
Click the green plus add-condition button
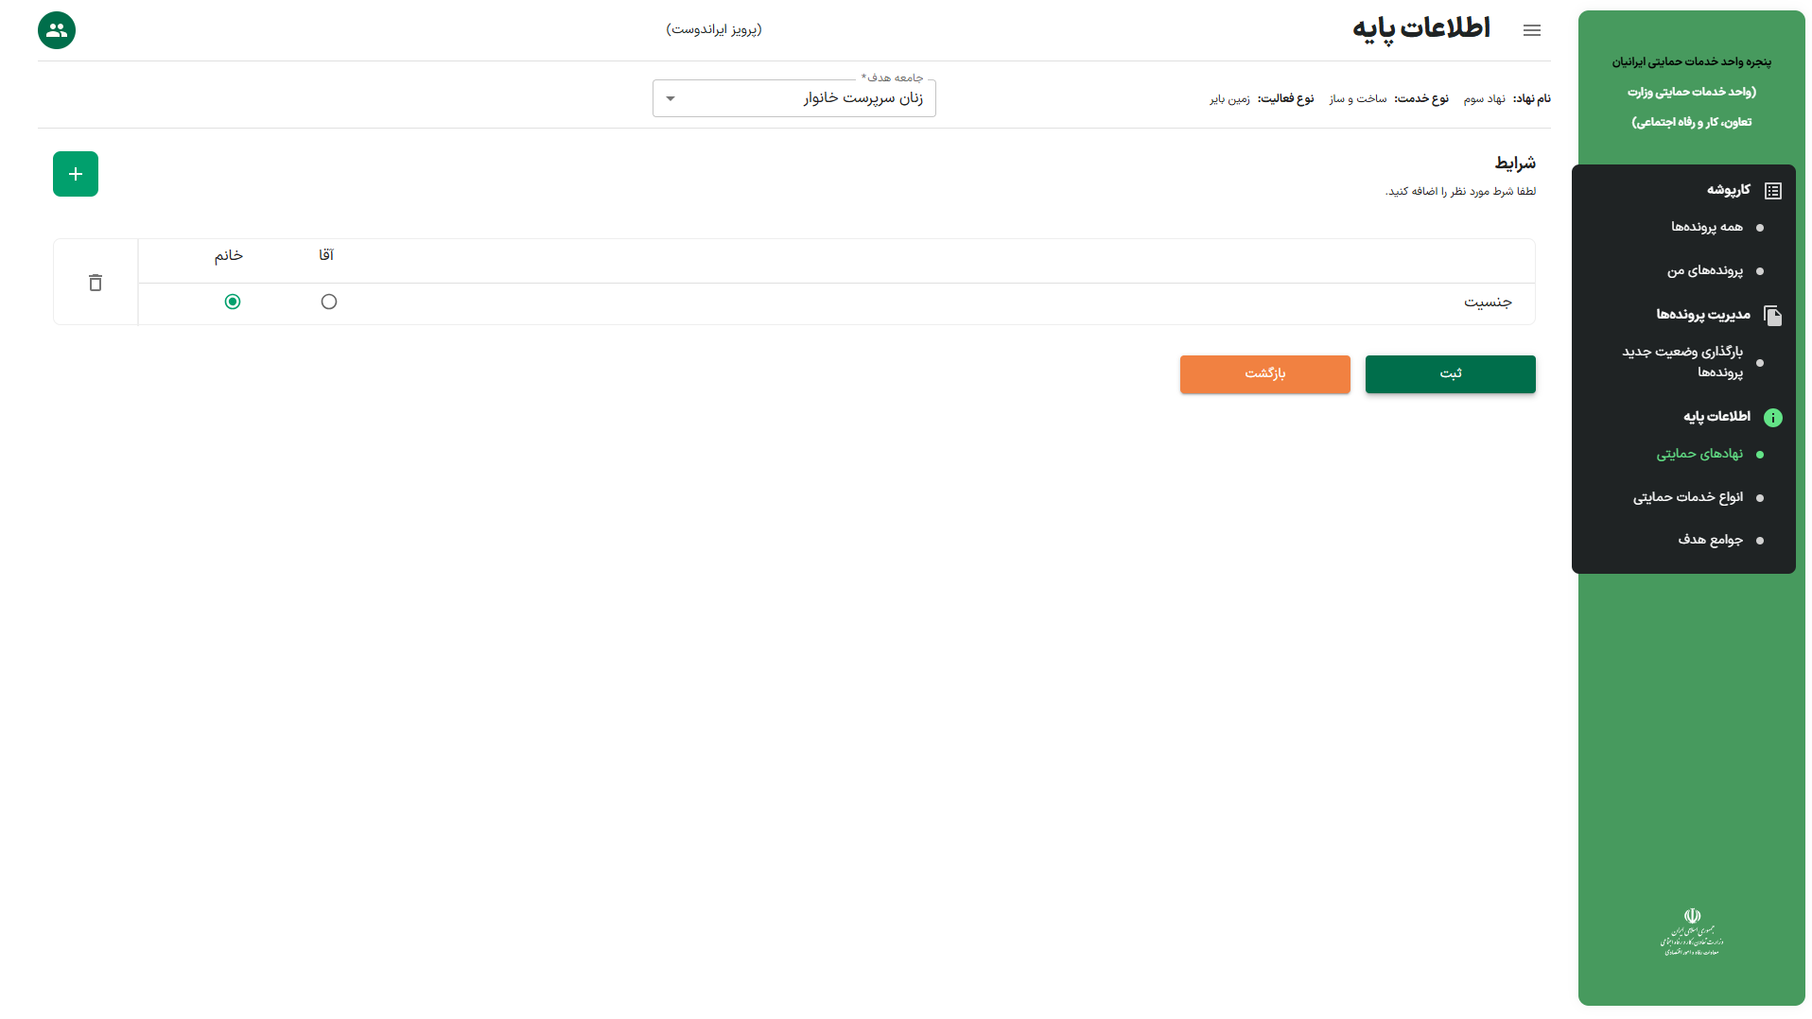[76, 174]
